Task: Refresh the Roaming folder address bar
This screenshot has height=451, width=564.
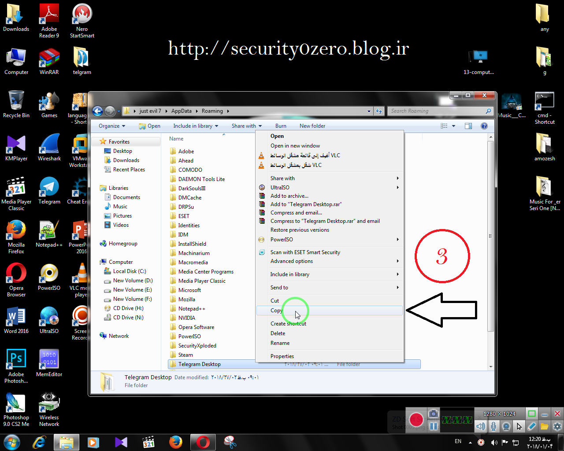Action: click(379, 111)
